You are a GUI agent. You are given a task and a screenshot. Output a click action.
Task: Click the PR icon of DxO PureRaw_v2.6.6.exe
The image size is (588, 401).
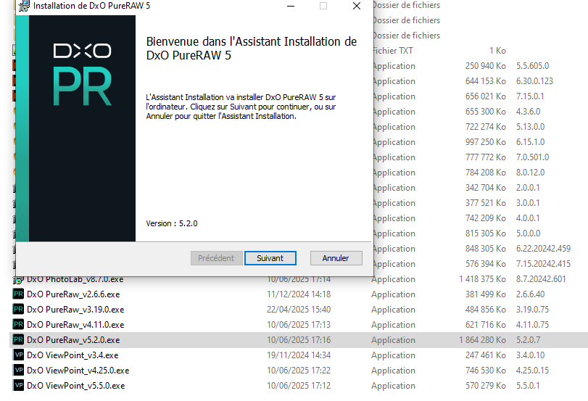pyautogui.click(x=18, y=294)
